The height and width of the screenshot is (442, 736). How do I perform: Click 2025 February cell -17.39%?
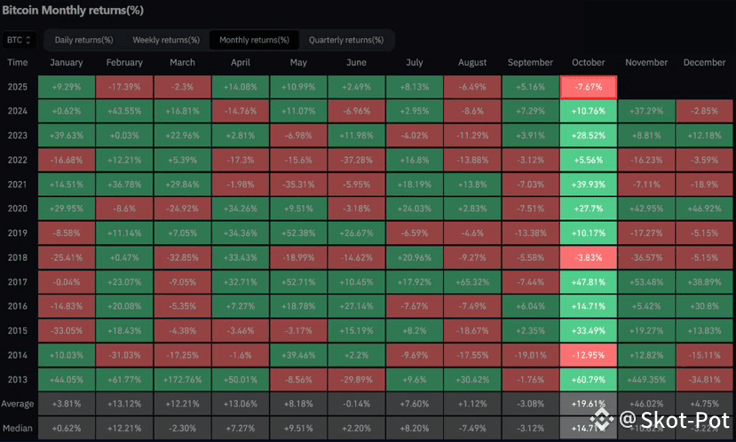[124, 87]
